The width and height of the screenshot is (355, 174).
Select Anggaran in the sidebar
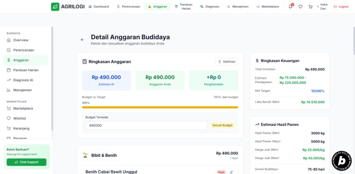(x=26, y=60)
